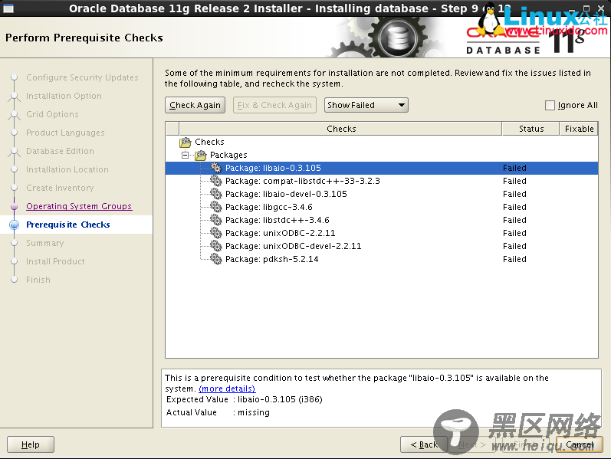Select row Package: unixODBC-devel-2.2.11
Image resolution: width=611 pixels, height=459 pixels.
coord(382,246)
